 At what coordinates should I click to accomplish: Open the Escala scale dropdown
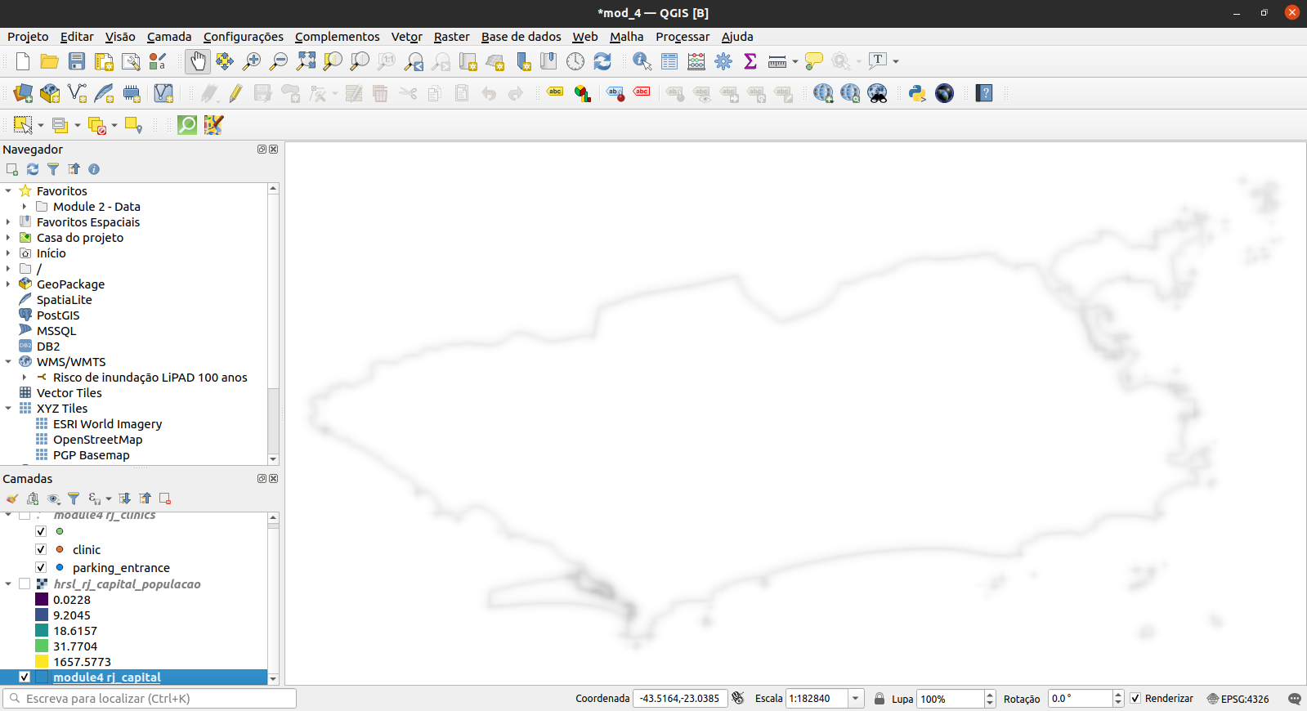(856, 699)
